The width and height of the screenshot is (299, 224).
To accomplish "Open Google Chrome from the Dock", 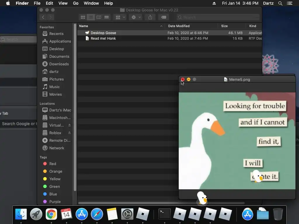I will [51, 214].
